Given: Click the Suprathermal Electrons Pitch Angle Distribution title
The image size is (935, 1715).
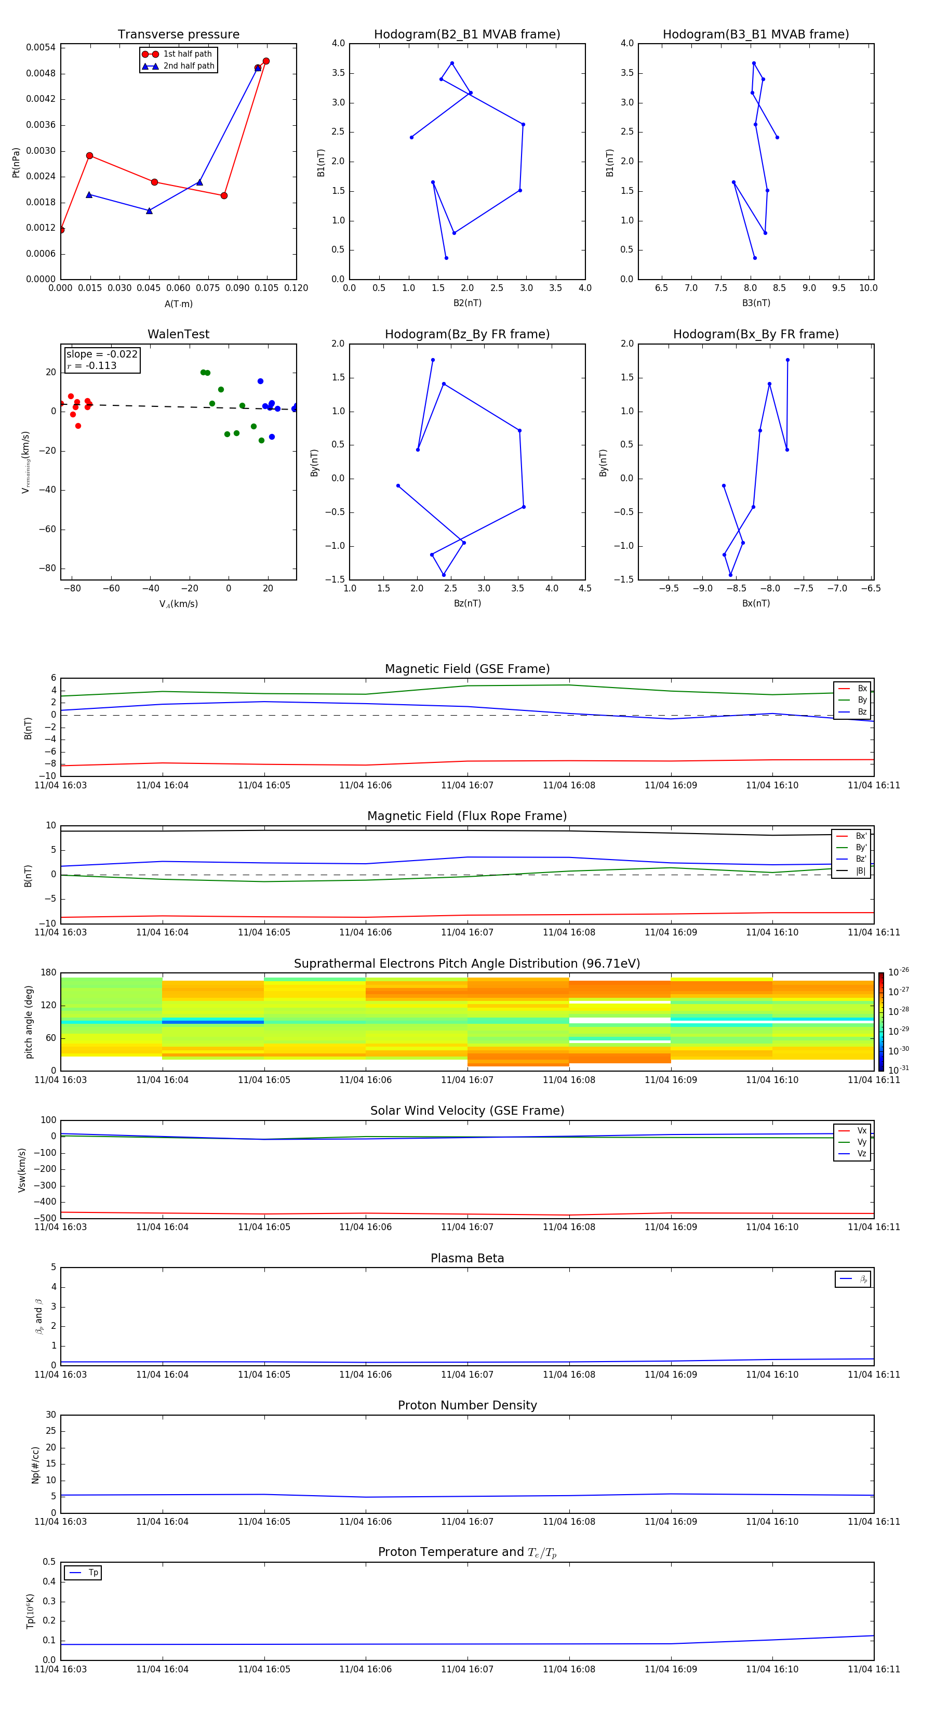Looking at the screenshot, I should (x=467, y=964).
